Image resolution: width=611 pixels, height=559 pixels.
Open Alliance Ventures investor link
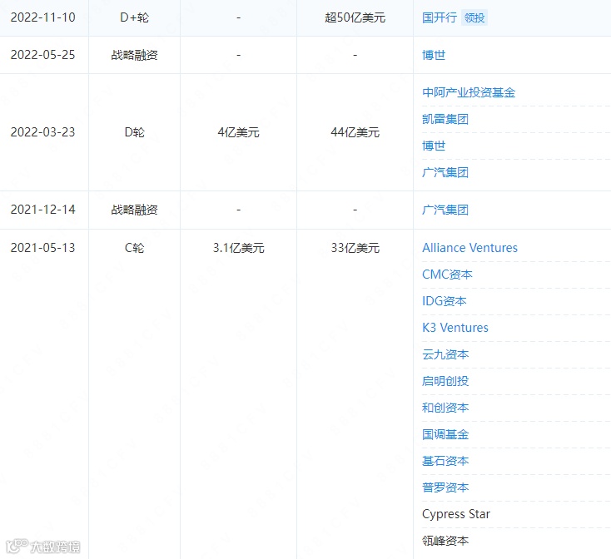470,248
